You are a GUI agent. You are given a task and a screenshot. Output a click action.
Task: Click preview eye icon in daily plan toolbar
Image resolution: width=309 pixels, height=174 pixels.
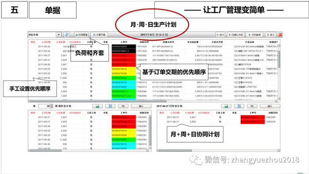tap(252, 106)
